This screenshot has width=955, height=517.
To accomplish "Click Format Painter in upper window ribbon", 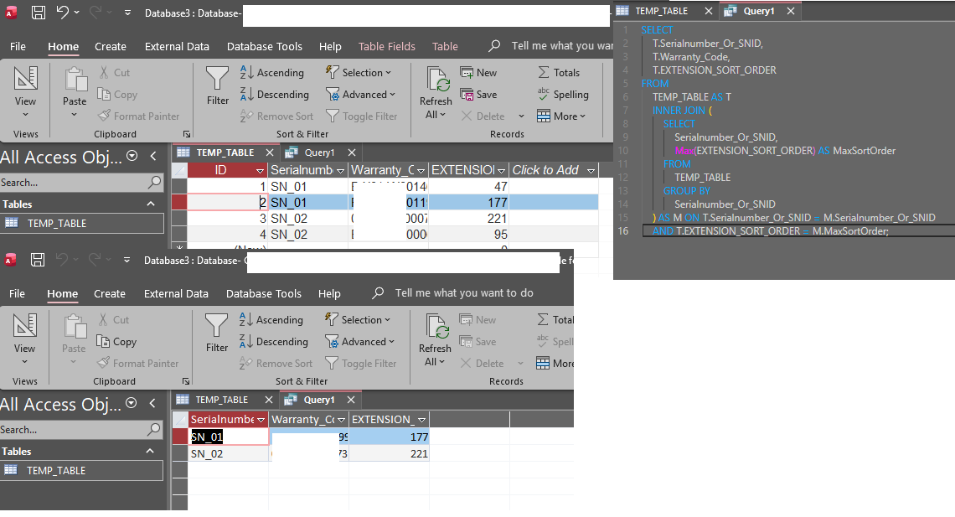I will [x=139, y=116].
